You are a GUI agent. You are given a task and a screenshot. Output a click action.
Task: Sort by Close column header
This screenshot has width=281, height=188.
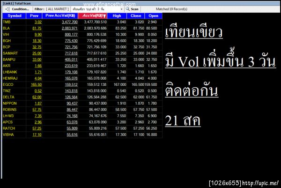click(x=136, y=16)
